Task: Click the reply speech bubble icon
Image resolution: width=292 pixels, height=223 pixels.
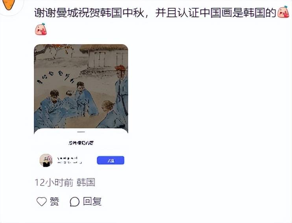Action: [75, 202]
